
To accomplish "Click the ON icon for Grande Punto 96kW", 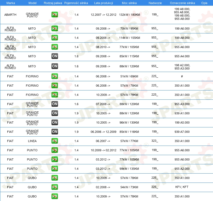I will (x=54, y=123).
